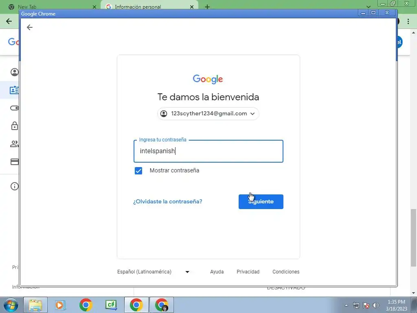The width and height of the screenshot is (417, 313).
Task: Select the people and sharing sidebar icon
Action: 14,144
